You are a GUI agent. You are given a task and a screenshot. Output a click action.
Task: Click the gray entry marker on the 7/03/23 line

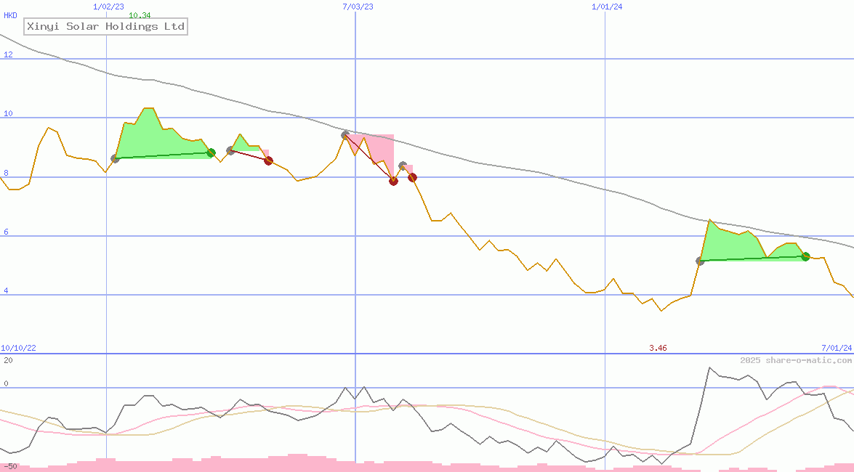[345, 135]
